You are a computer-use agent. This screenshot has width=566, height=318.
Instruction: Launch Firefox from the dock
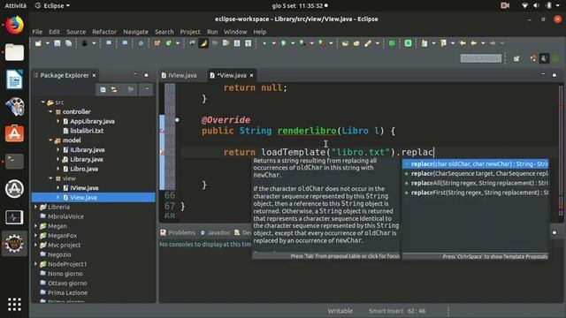pos(14,25)
